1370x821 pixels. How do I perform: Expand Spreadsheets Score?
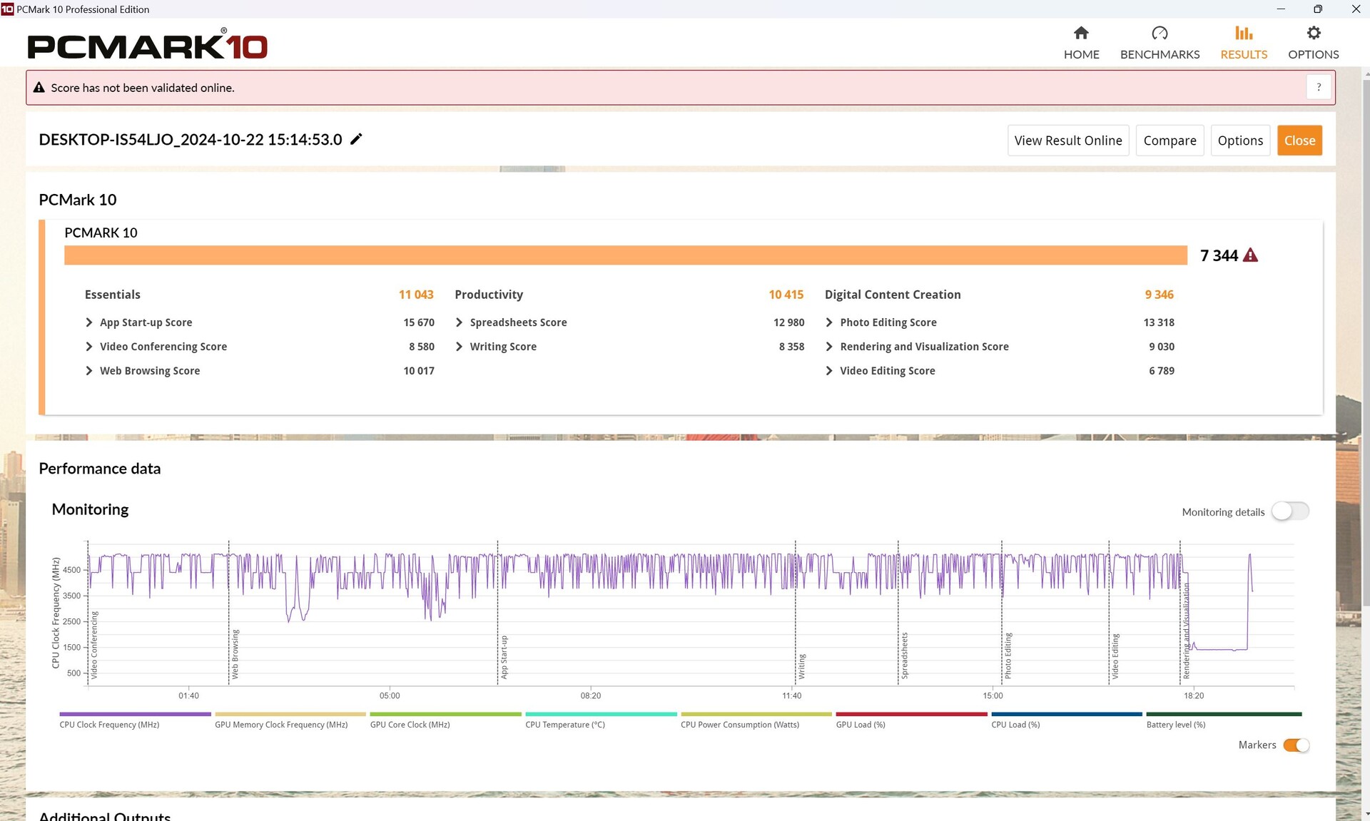pos(459,322)
